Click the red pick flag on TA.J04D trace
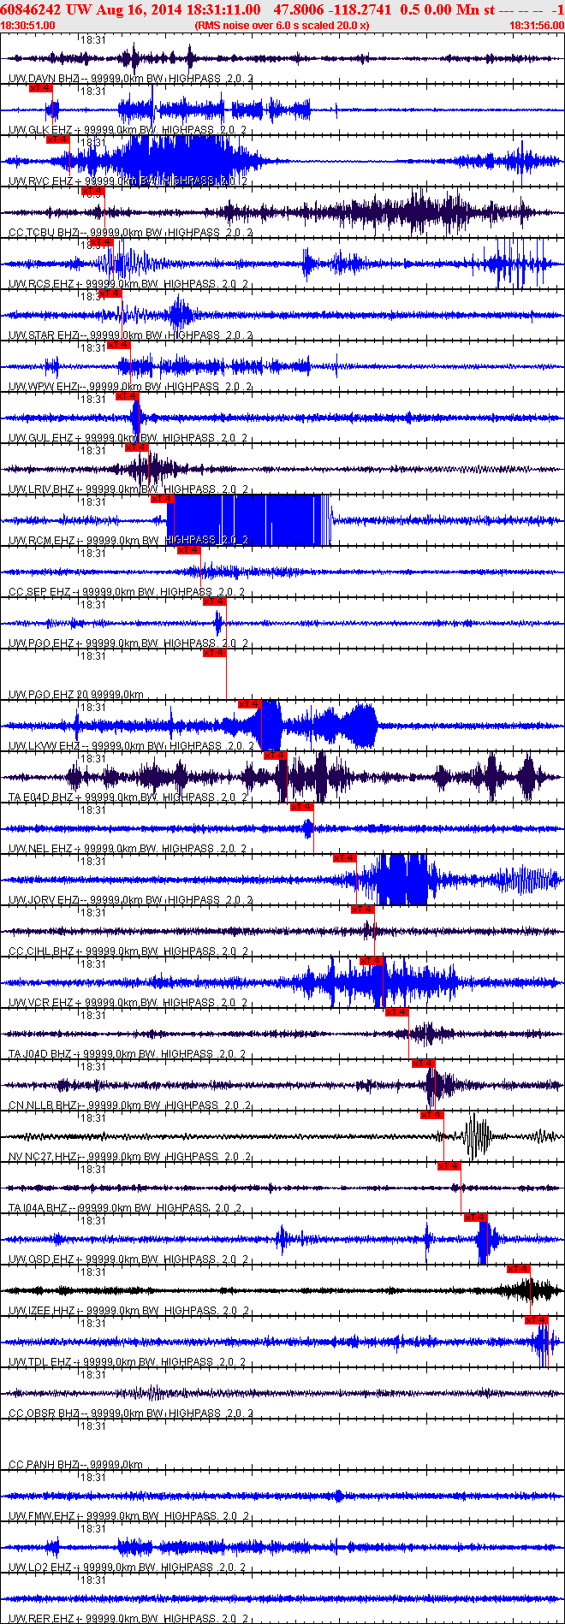 tap(396, 1012)
